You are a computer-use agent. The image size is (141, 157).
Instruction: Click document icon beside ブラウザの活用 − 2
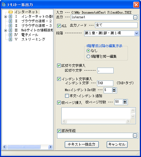click(10, 21)
